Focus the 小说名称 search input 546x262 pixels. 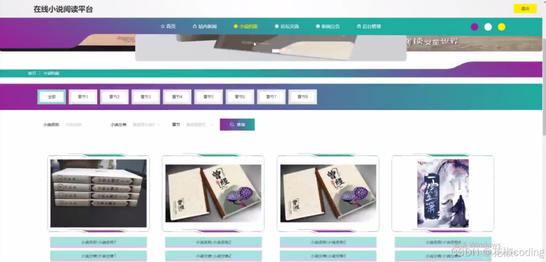pos(83,124)
